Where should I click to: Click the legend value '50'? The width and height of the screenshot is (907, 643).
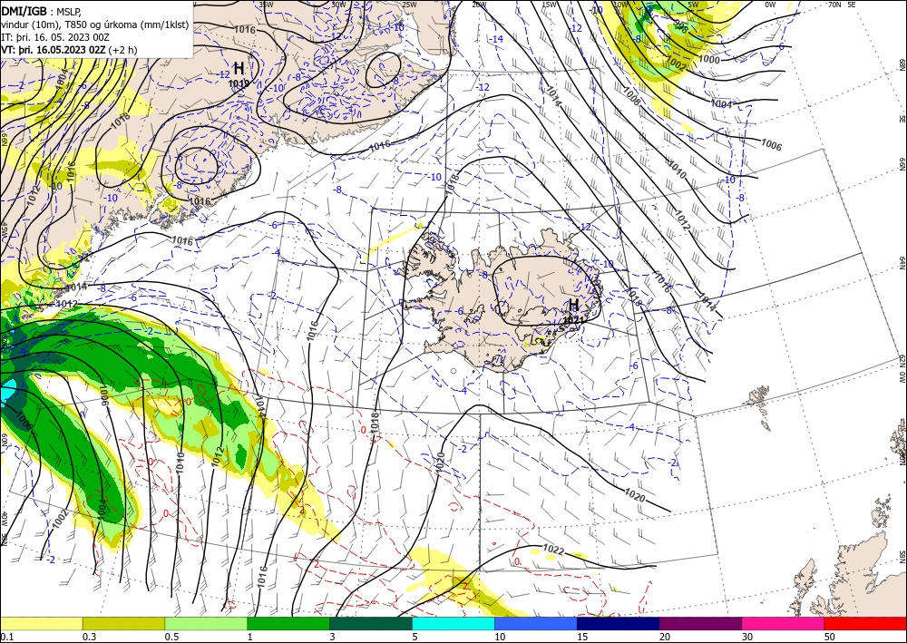click(x=830, y=637)
